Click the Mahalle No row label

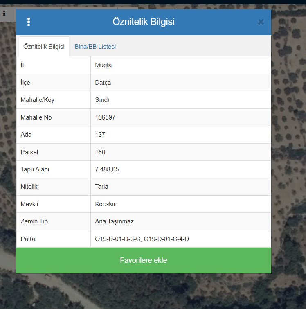pyautogui.click(x=36, y=117)
